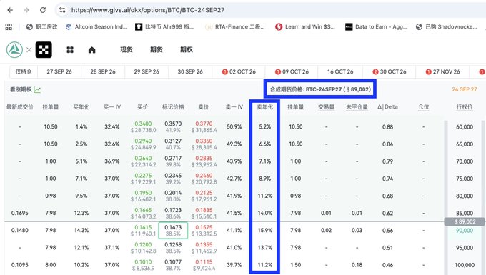The image size is (486, 275).
Task: Select the 28 SEP 26 expiry tab
Action: [x=103, y=72]
